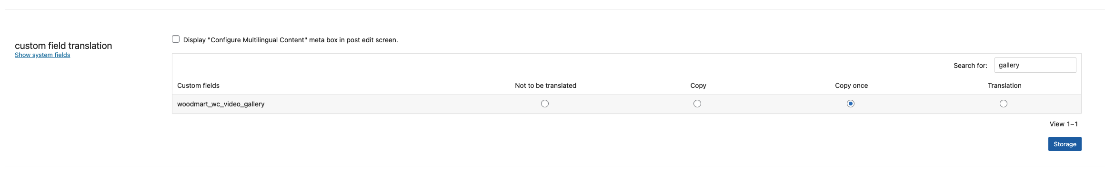
Task: Enable the Configure Multilingual Content meta box checkbox
Action: 176,39
